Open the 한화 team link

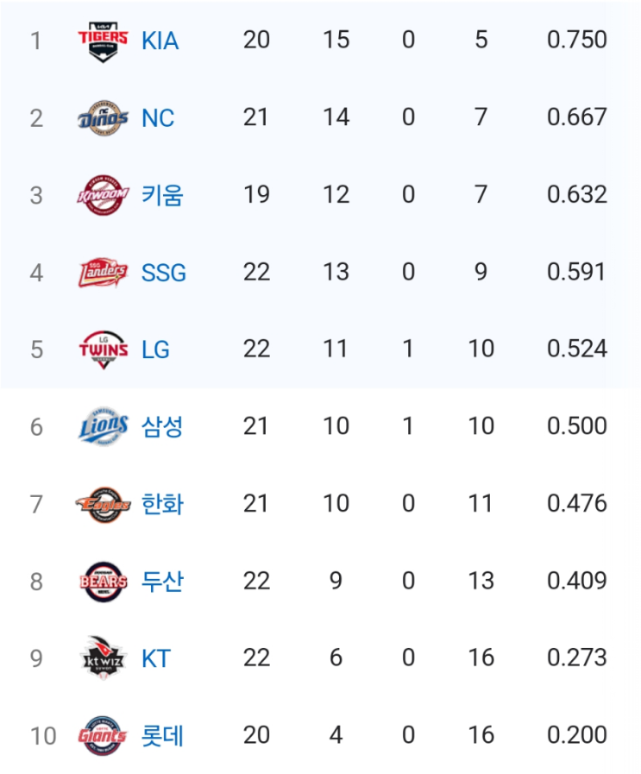[x=162, y=504]
